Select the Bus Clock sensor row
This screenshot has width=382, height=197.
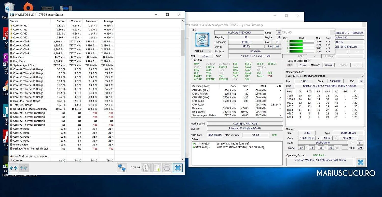[x=62, y=57]
